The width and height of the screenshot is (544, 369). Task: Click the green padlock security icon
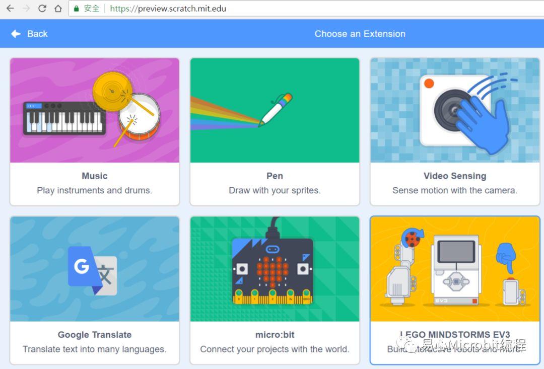(77, 9)
